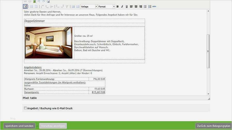Align text left

point(131,7)
